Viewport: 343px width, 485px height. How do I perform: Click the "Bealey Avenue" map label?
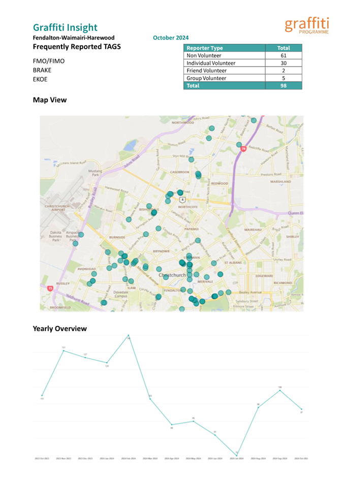click(x=251, y=293)
